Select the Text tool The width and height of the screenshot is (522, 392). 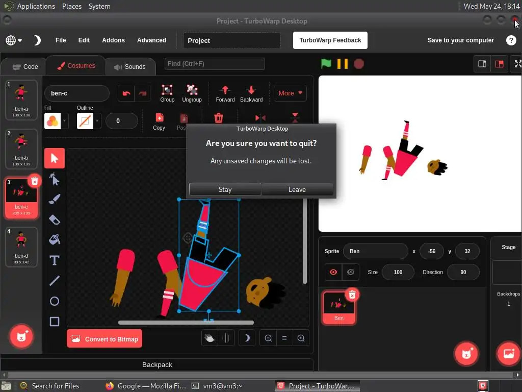tap(54, 260)
